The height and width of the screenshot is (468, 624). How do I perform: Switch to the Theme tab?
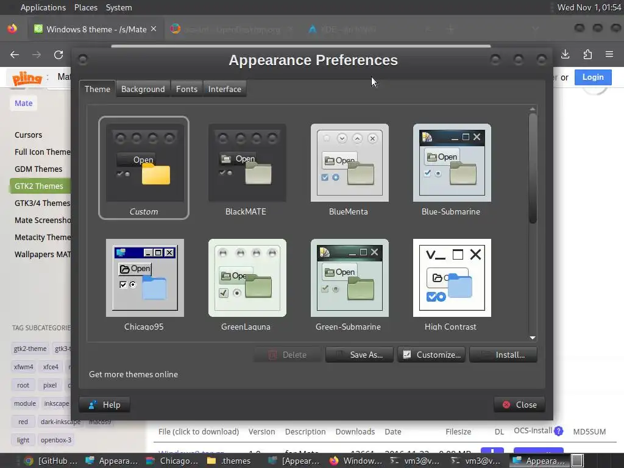tap(97, 89)
